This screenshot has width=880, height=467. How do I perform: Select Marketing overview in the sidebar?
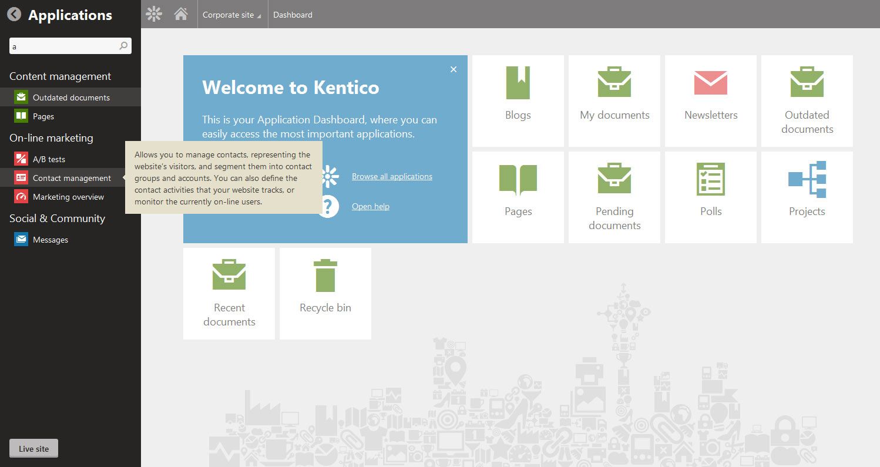[70, 197]
